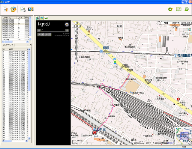Image resolution: width=192 pixels, height=149 pixels.
Task: Select the ウェイポイント tab
Action: [8, 45]
